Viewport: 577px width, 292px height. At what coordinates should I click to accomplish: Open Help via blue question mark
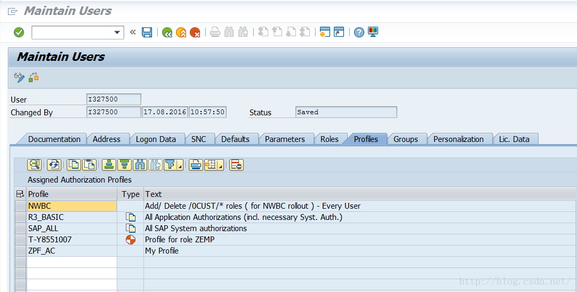coord(359,33)
